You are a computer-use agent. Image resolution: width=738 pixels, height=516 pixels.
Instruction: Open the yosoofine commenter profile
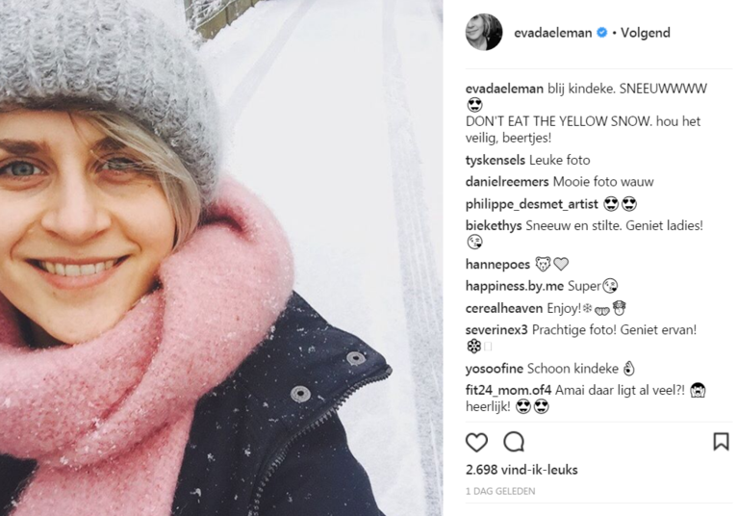(x=495, y=369)
